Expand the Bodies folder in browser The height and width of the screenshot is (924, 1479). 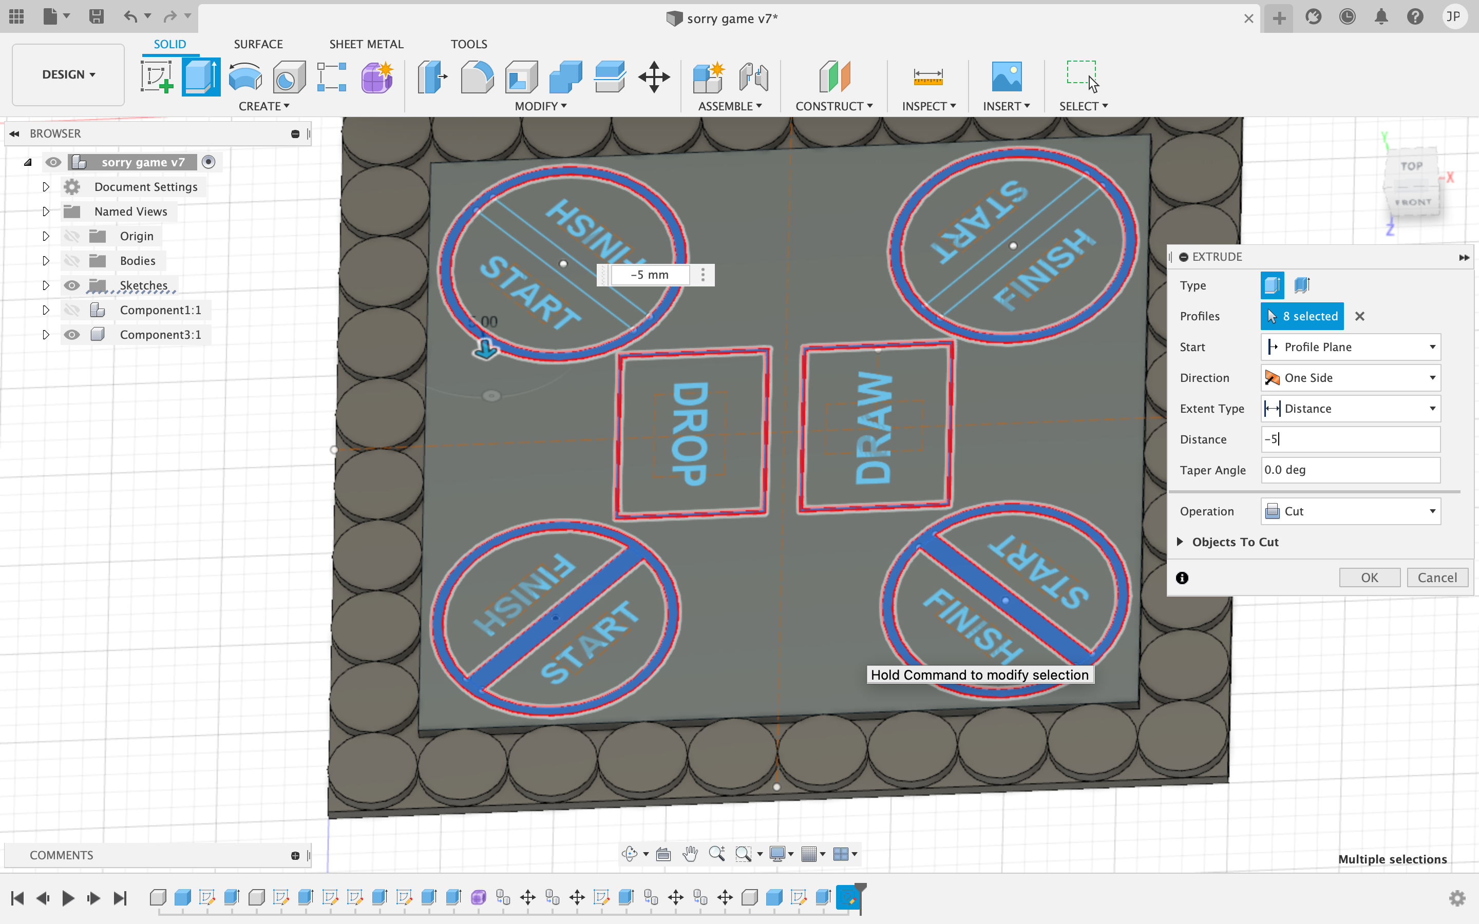point(46,260)
